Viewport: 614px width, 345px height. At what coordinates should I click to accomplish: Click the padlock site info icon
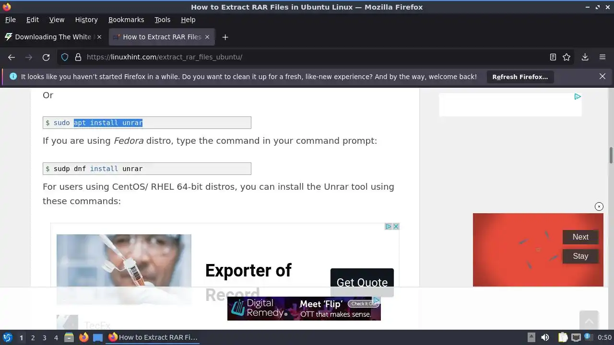pos(78,57)
